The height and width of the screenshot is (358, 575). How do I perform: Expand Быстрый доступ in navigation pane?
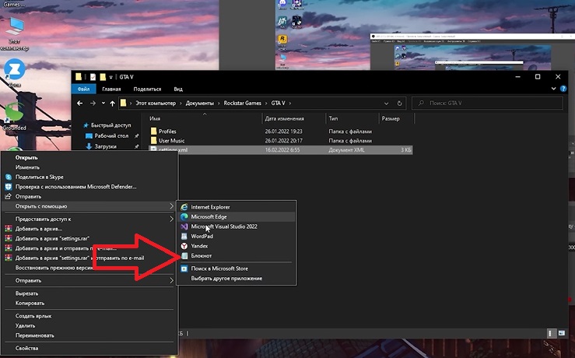[82, 125]
